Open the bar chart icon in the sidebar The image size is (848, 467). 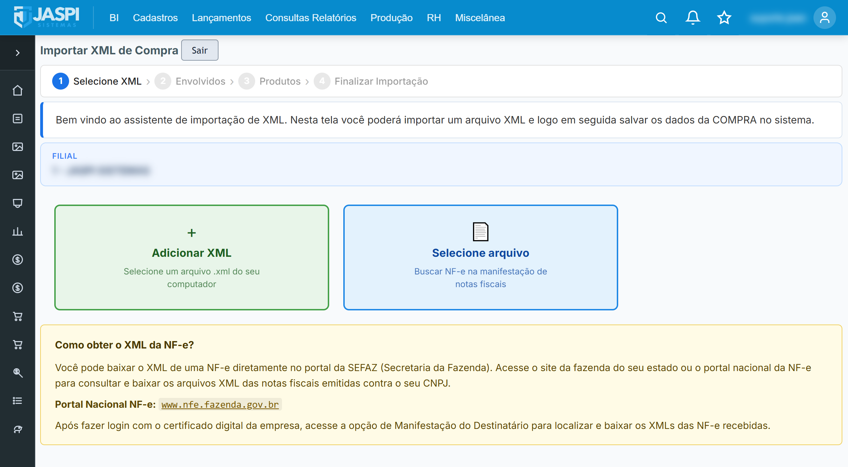point(18,231)
